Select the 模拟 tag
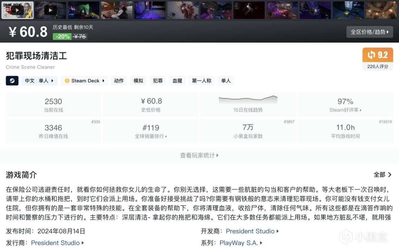Screen dimensions: 399x251 pos(138,81)
